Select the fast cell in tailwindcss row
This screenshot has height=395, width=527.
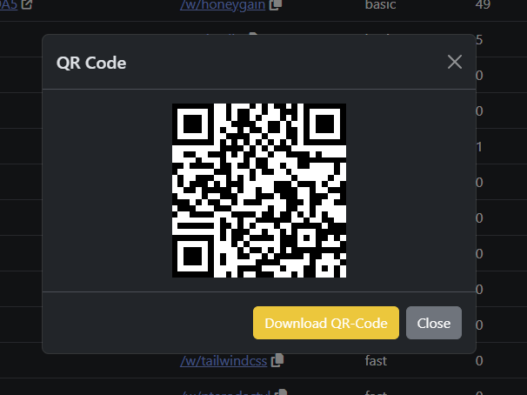pyautogui.click(x=376, y=361)
